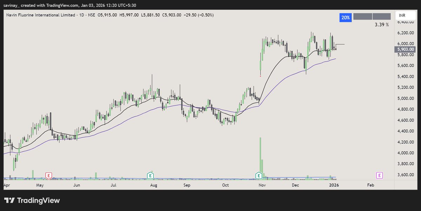This screenshot has height=211, width=421.
Task: Click the 2026 label on the time axis
Action: point(334,185)
